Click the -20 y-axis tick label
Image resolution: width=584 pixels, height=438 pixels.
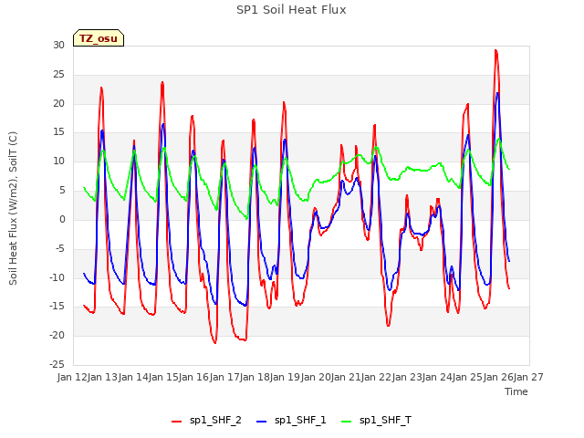click(57, 335)
